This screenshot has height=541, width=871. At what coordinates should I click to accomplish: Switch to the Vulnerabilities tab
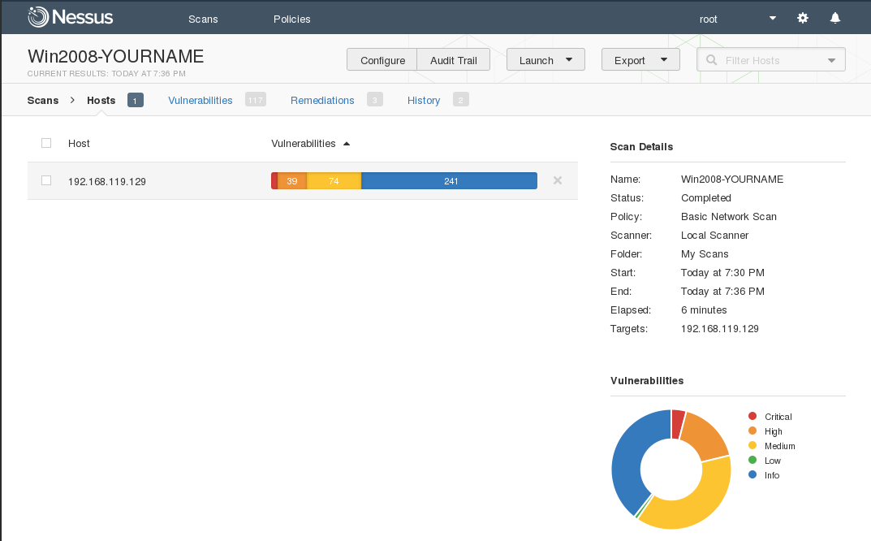(200, 100)
